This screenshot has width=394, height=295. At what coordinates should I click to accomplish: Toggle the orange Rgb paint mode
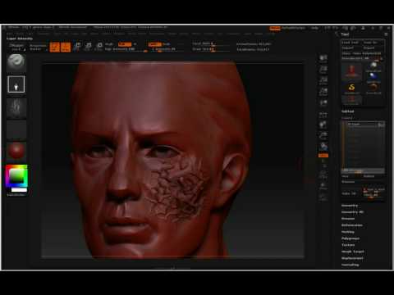tap(125, 44)
